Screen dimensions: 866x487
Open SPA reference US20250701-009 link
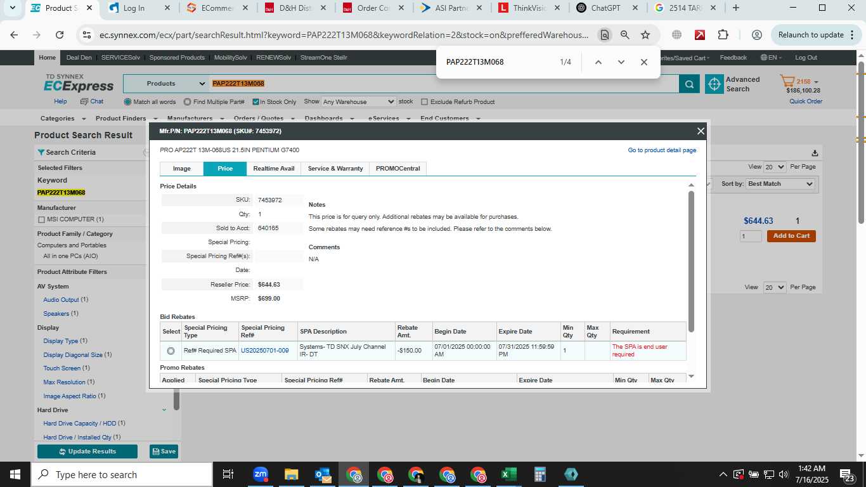(x=264, y=351)
